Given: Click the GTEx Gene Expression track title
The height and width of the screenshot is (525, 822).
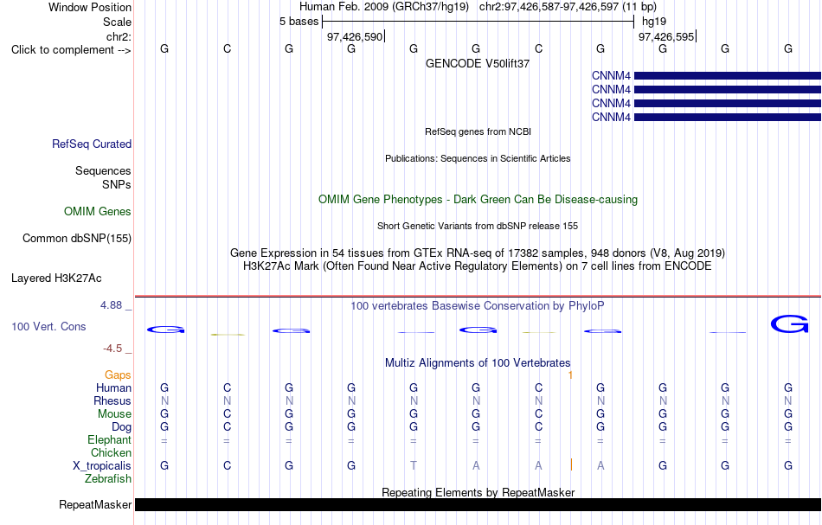Looking at the screenshot, I should click(478, 253).
